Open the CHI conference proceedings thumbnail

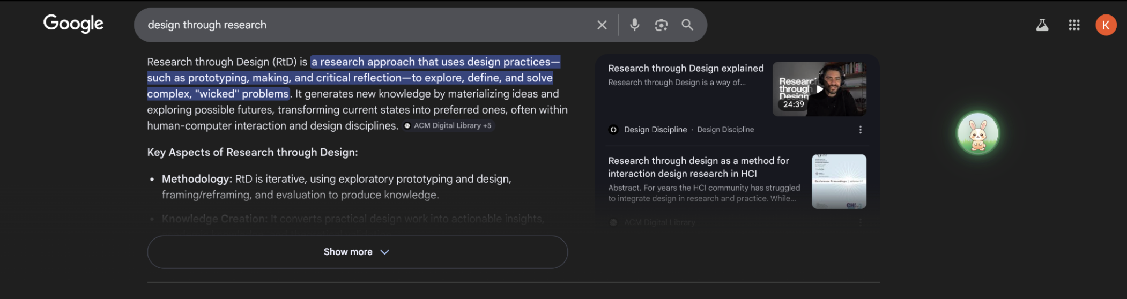[839, 182]
